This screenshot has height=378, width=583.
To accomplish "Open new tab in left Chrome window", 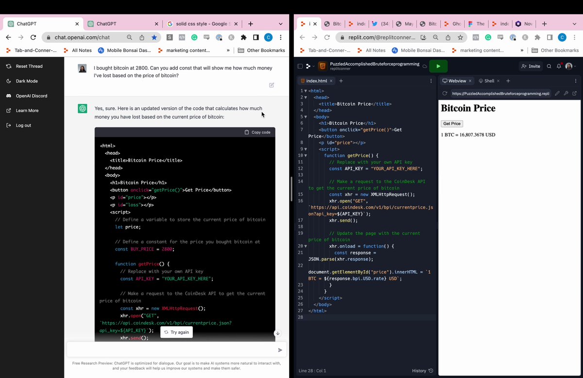I will tap(250, 24).
